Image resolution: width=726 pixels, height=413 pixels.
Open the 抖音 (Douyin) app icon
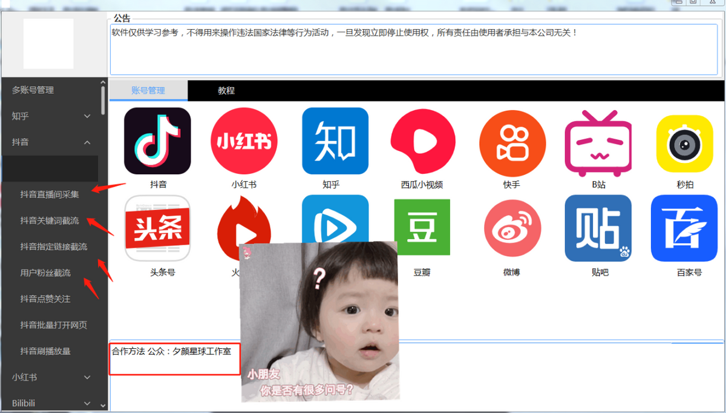pyautogui.click(x=158, y=140)
